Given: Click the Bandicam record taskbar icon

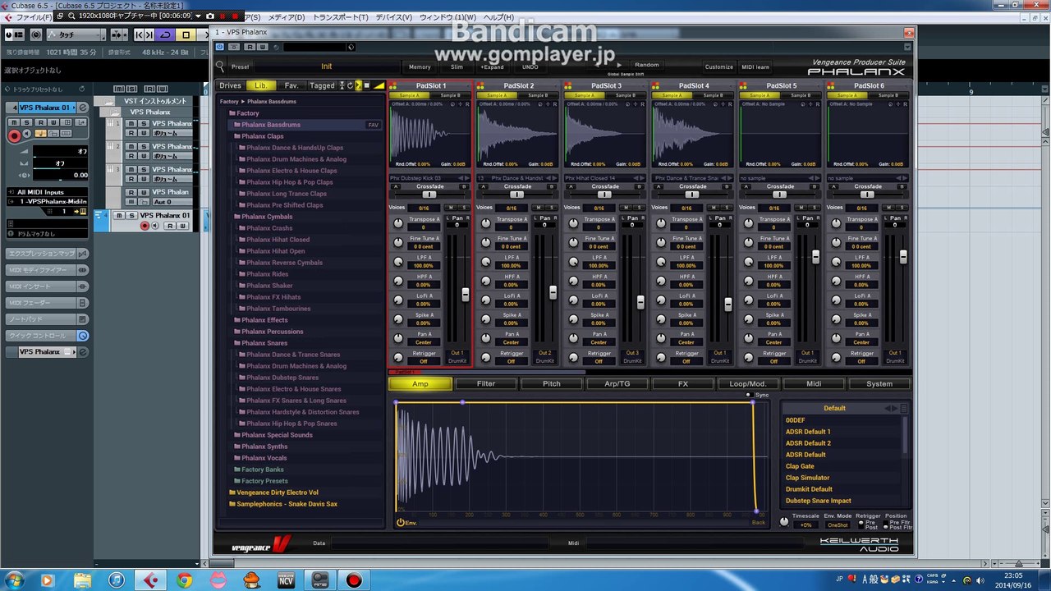Looking at the screenshot, I should [x=354, y=580].
